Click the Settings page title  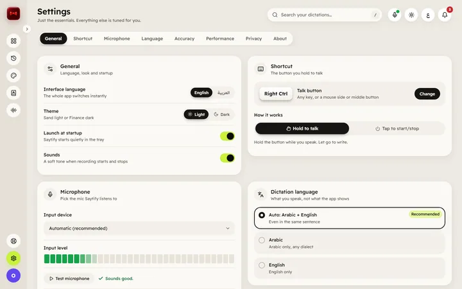point(54,12)
